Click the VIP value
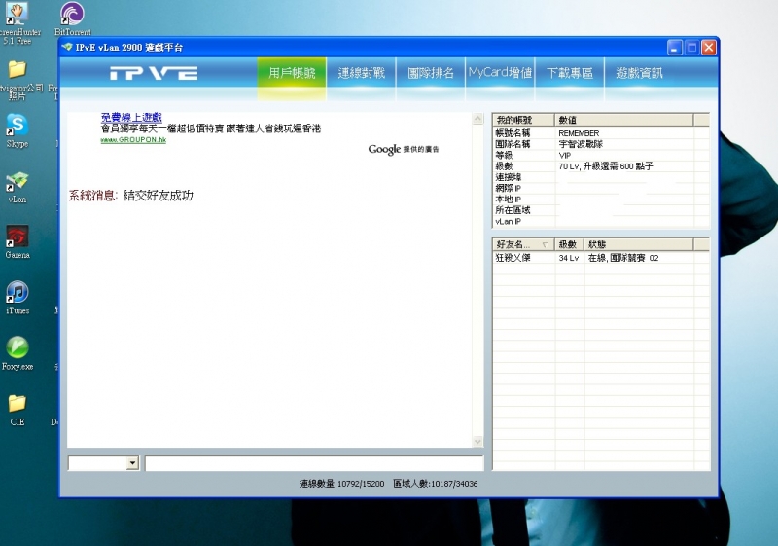This screenshot has width=778, height=546. tap(565, 156)
